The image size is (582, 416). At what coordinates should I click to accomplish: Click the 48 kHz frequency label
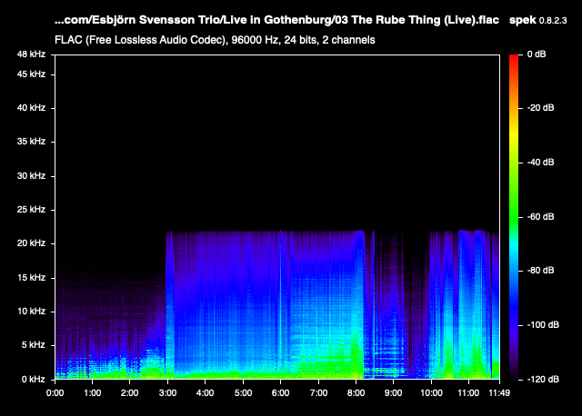click(31, 54)
